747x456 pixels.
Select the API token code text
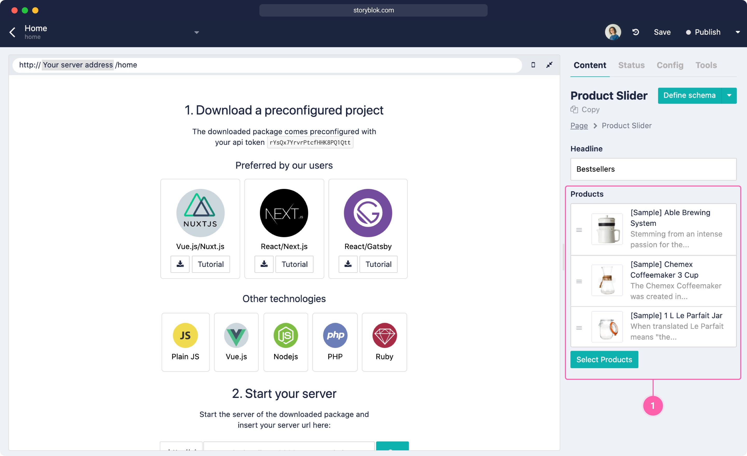tap(310, 142)
